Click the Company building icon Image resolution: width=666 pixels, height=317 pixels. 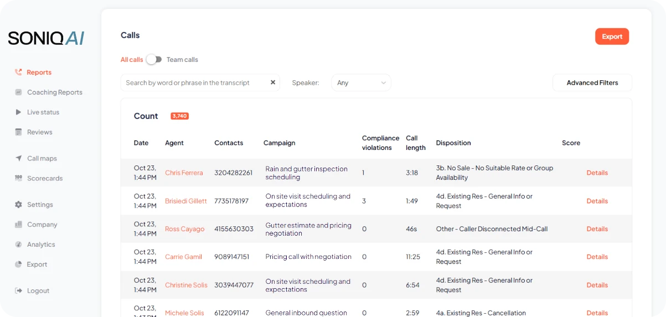18,224
